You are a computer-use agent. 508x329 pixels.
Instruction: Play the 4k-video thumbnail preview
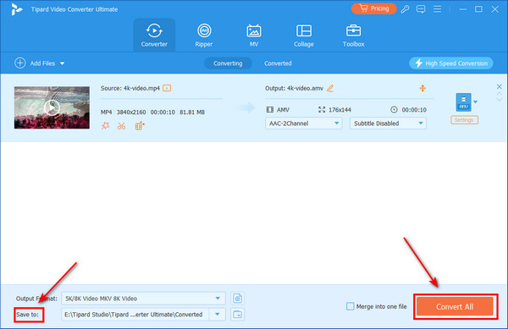(x=52, y=107)
